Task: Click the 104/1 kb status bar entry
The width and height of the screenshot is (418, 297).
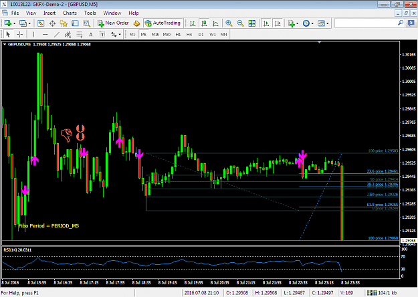Action: [387, 293]
